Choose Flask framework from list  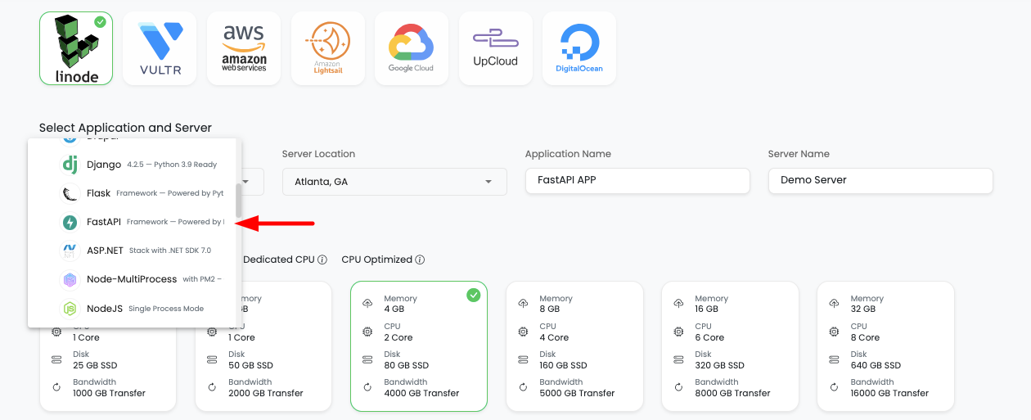click(133, 193)
